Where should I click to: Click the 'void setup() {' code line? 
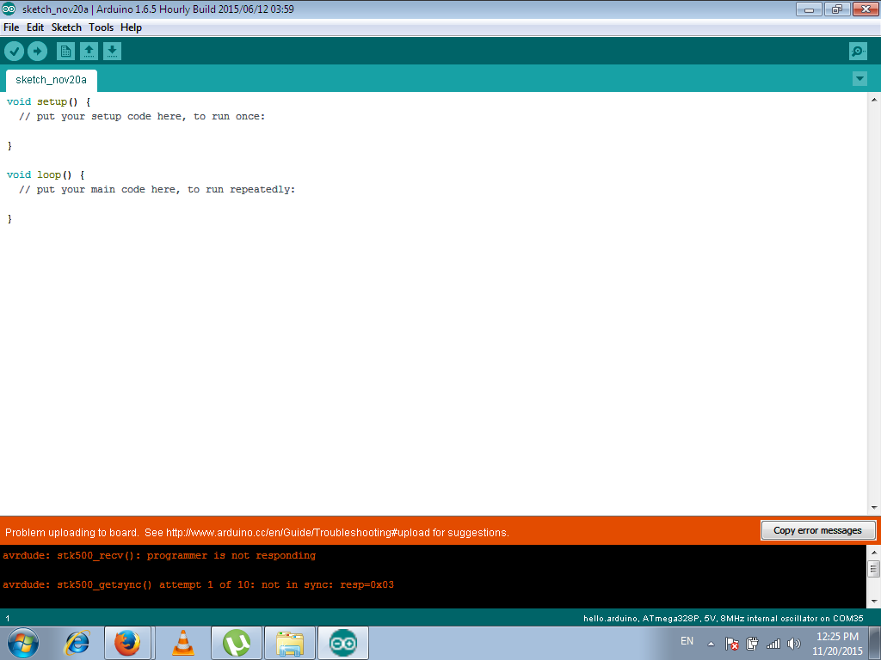(48, 101)
